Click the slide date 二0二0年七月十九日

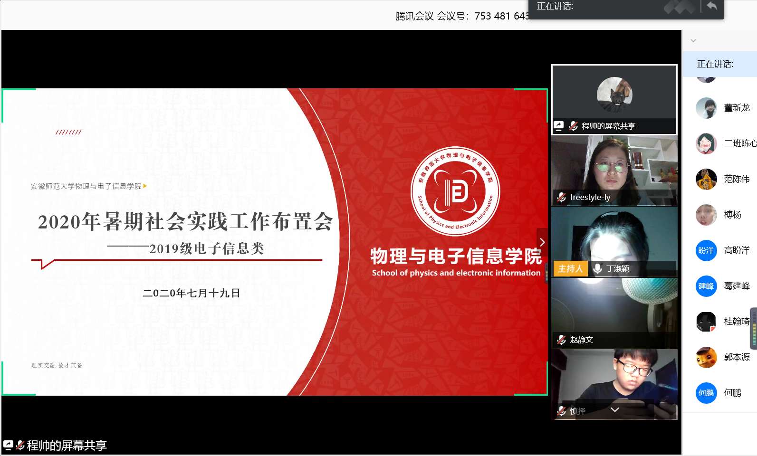click(x=192, y=293)
